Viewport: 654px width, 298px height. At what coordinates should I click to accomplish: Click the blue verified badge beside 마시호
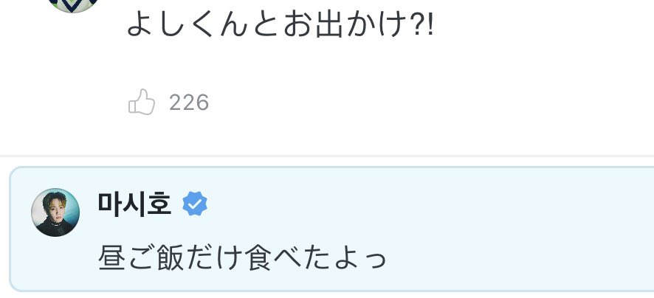[195, 204]
